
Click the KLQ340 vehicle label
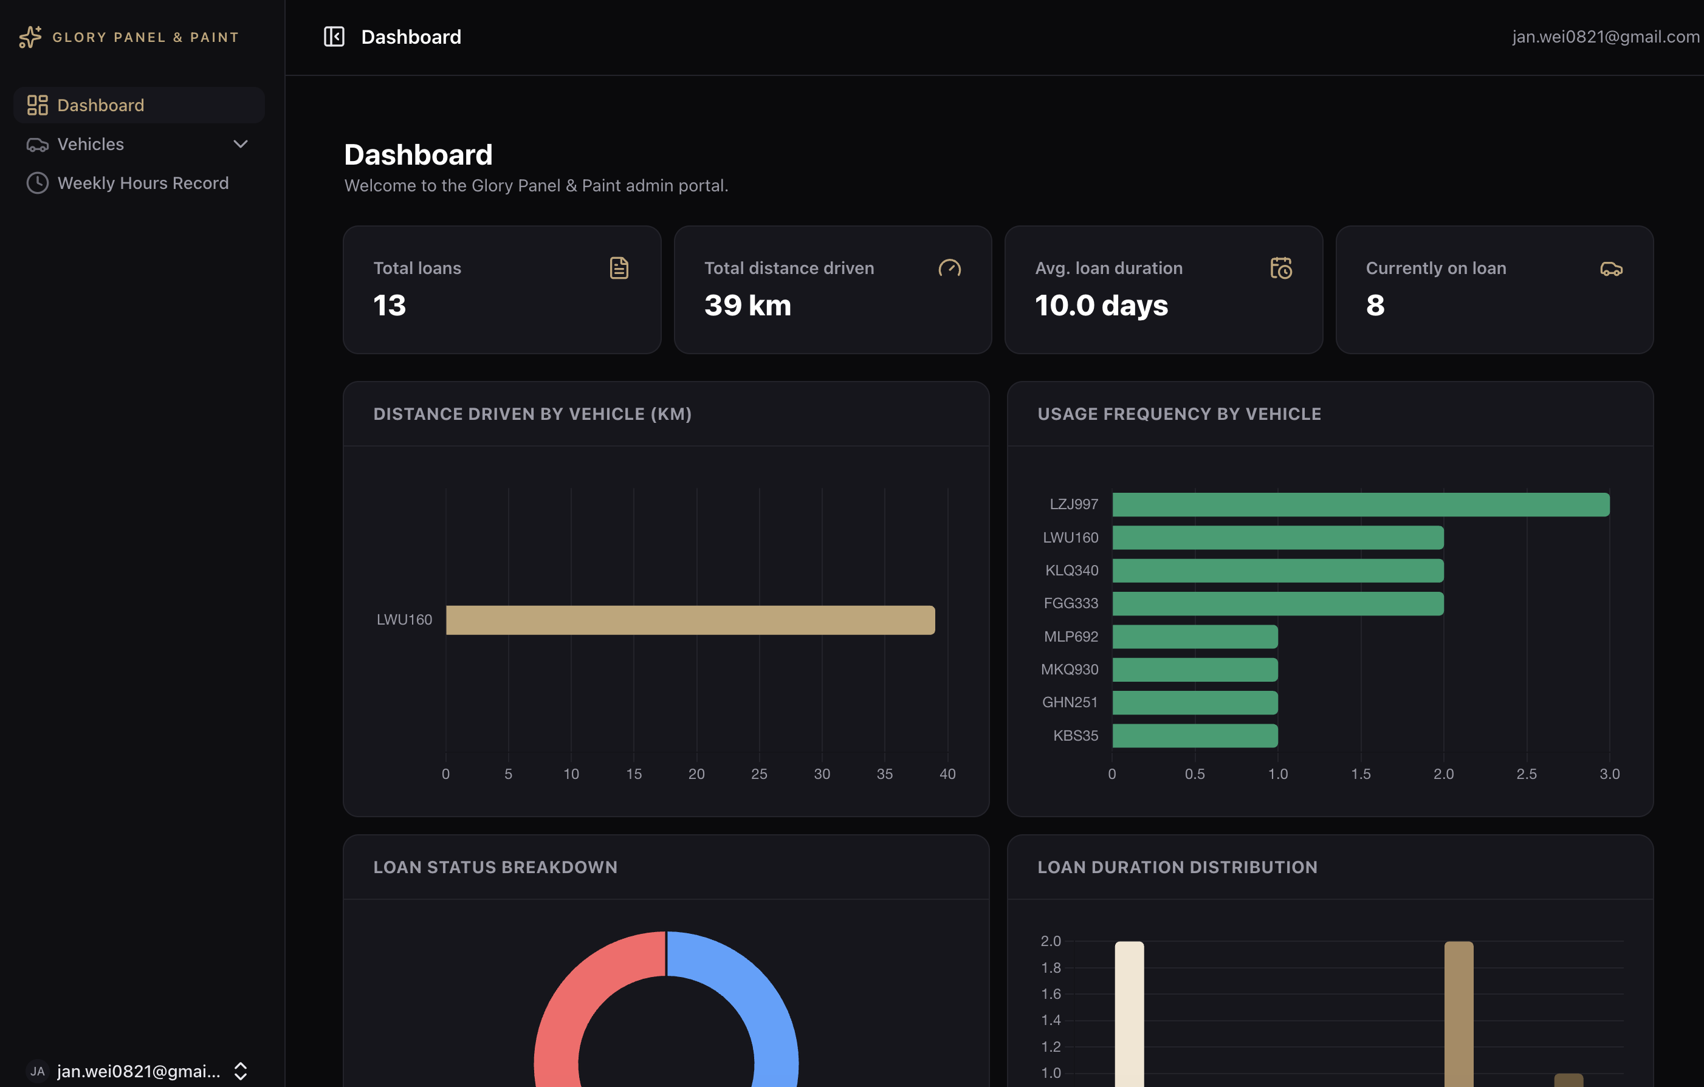click(x=1072, y=571)
